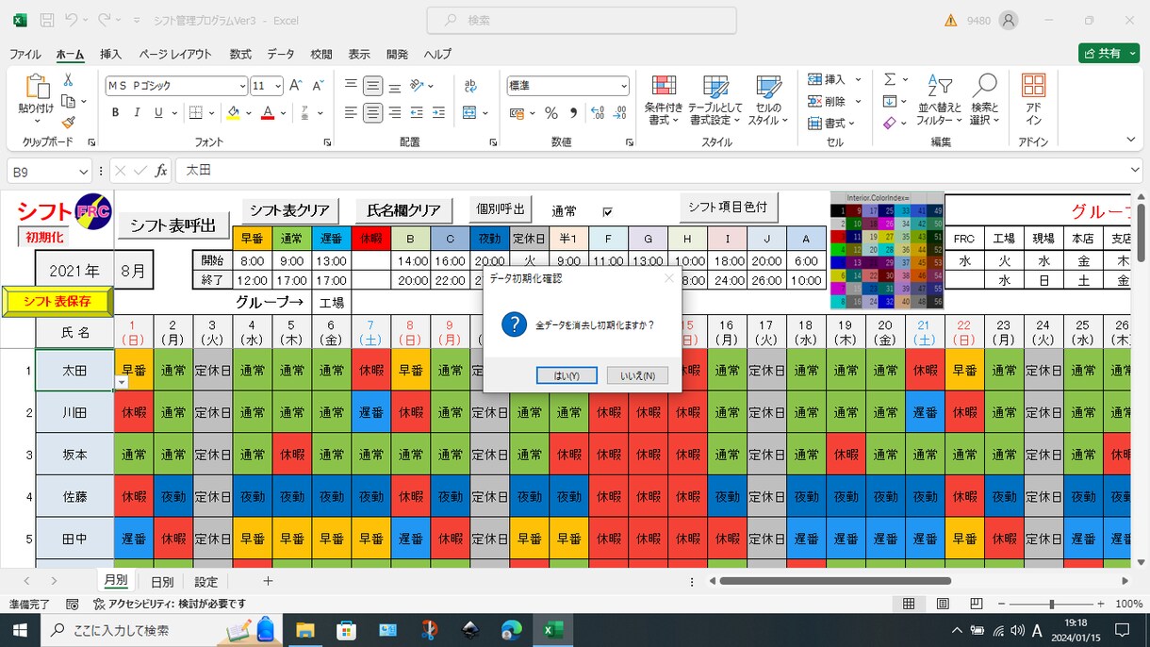Image resolution: width=1150 pixels, height=647 pixels.
Task: Toggle middle vertical alignment
Action: [x=372, y=86]
